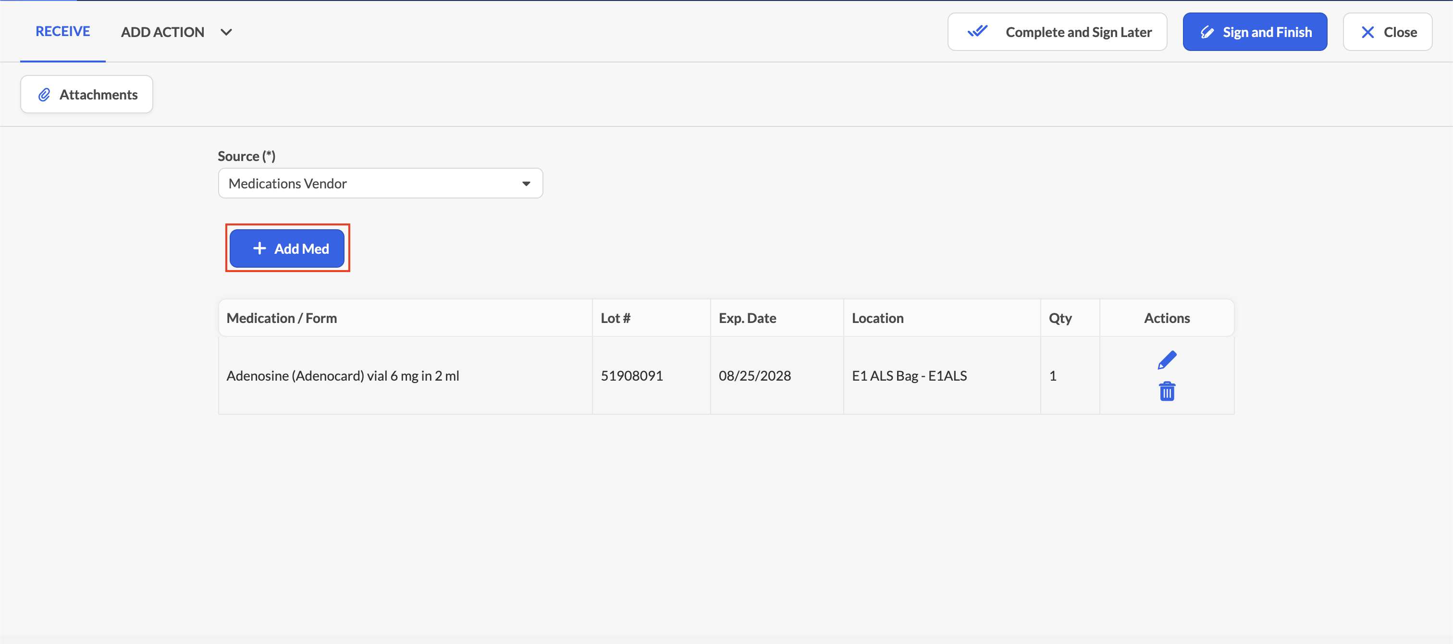Click the pencil edit icon for Adenosine
The width and height of the screenshot is (1453, 644).
point(1167,360)
